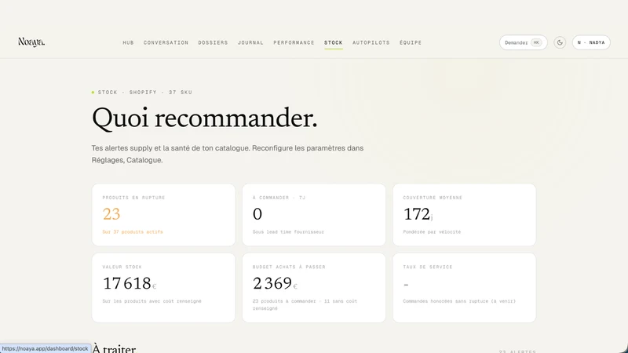
Task: Open the Couverture moyenne card
Action: click(x=464, y=215)
